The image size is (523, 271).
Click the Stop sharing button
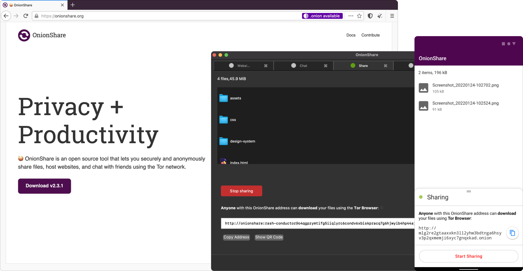(x=241, y=191)
